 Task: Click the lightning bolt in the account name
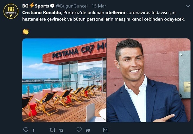32,5
